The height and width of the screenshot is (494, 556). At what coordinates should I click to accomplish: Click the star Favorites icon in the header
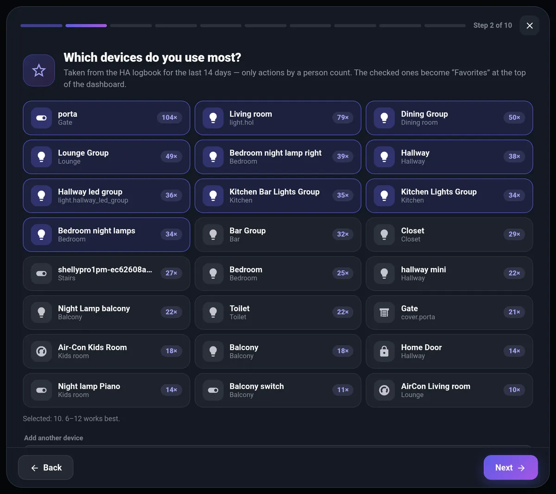tap(39, 70)
